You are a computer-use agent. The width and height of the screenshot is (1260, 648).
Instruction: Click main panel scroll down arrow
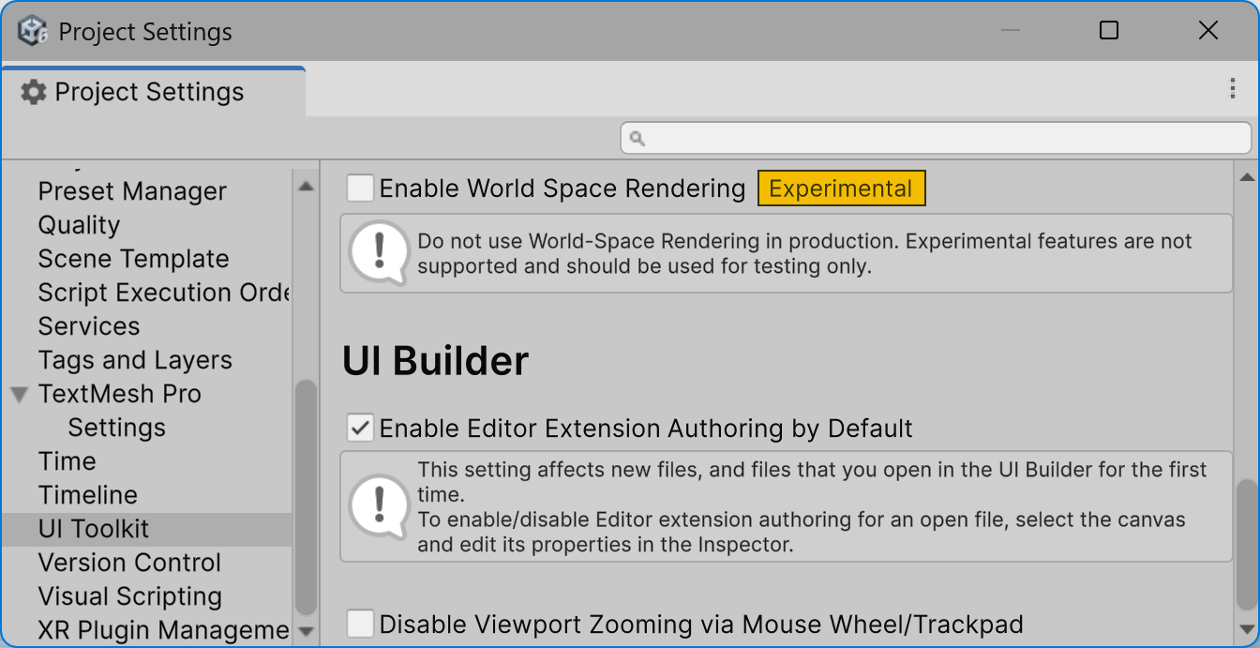(1247, 629)
